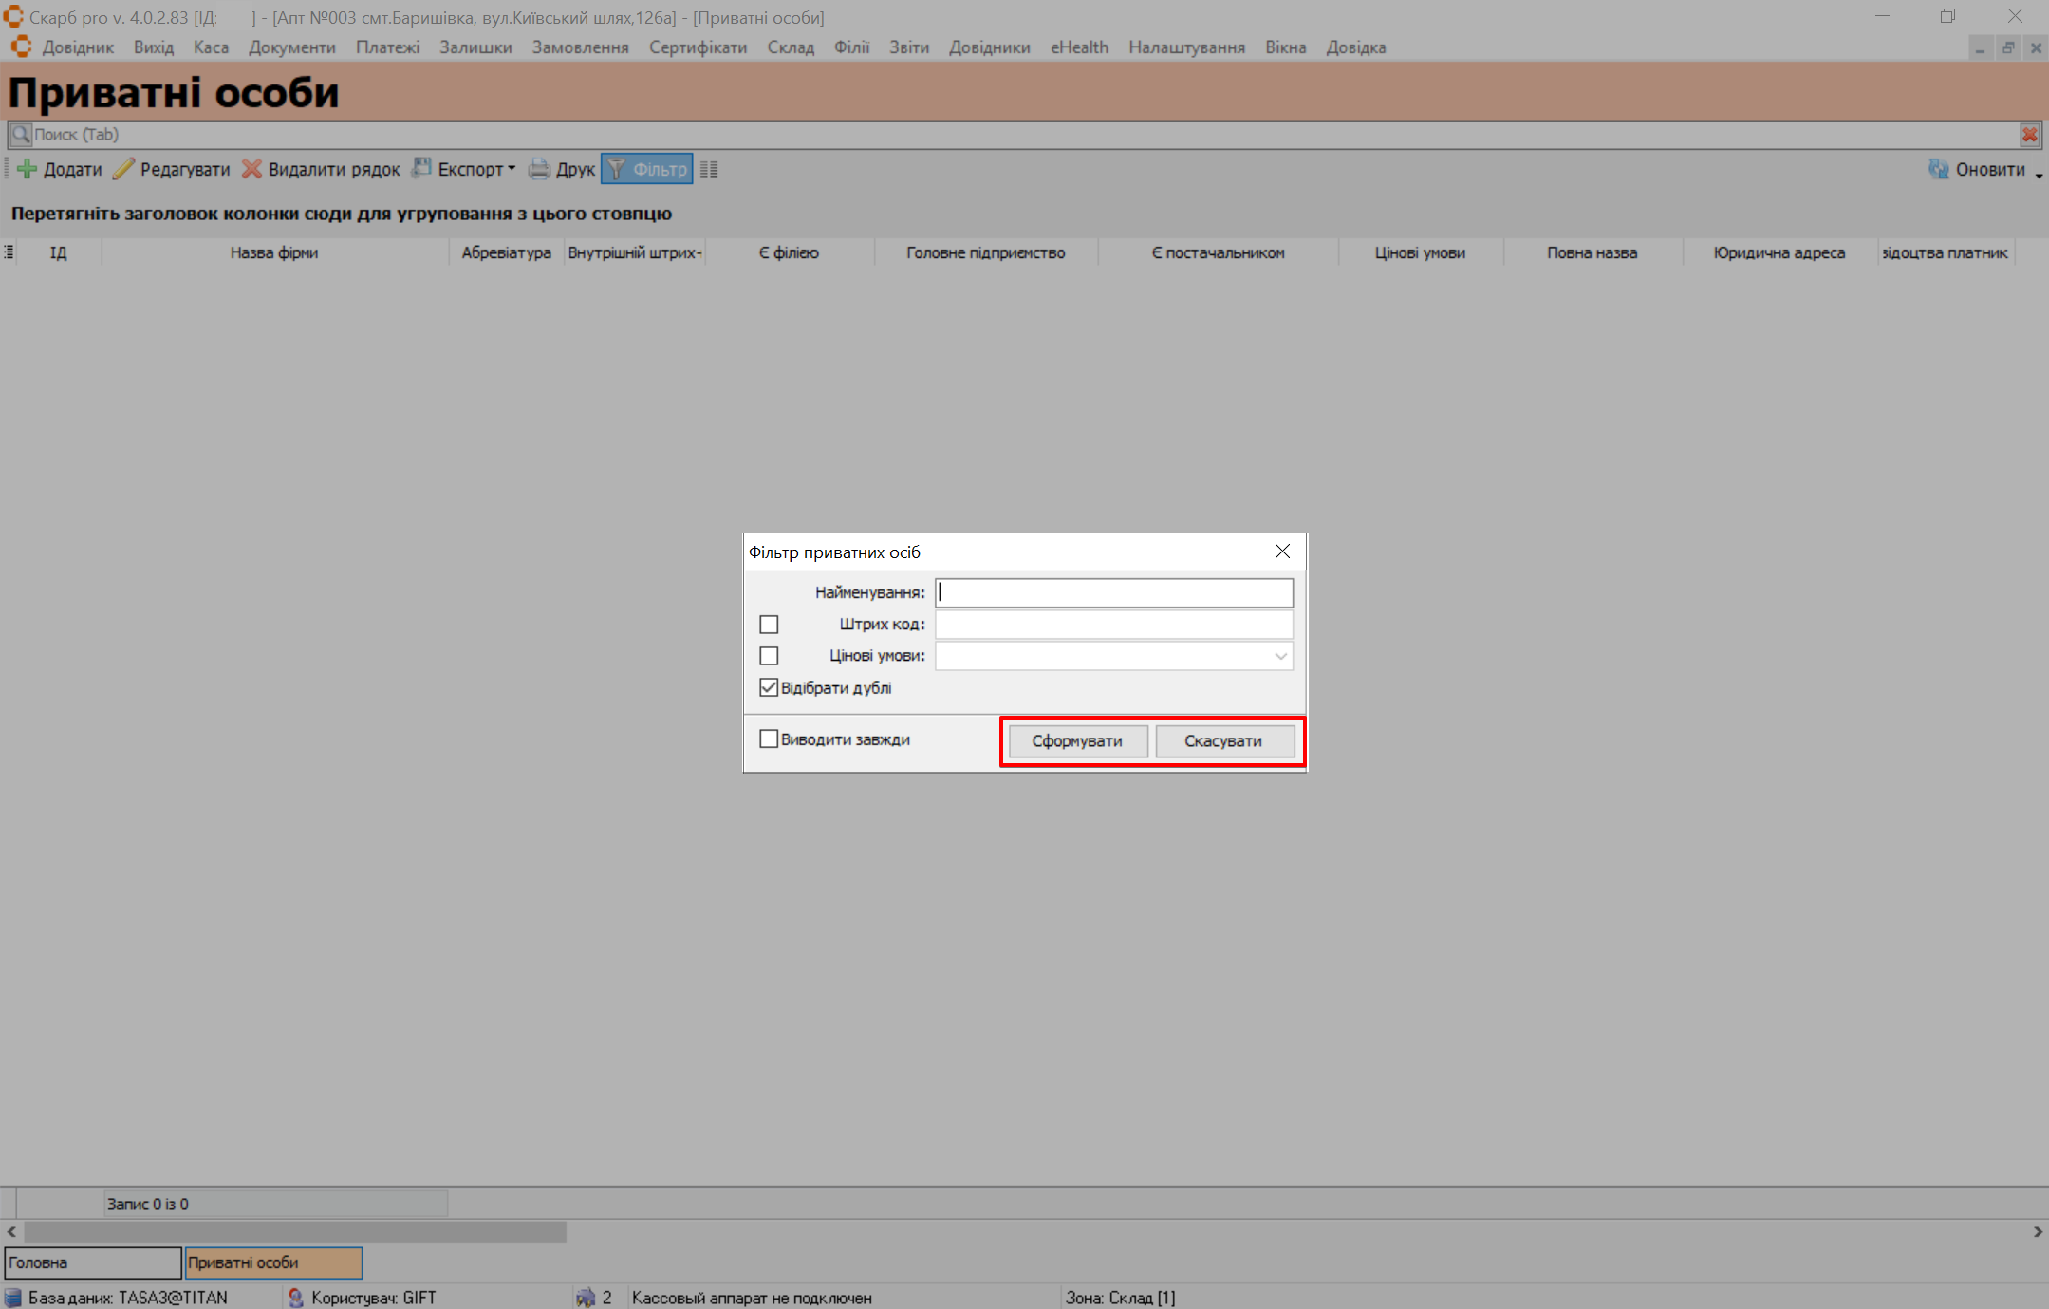Enable the Цінові умови checkbox
This screenshot has height=1309, width=2049.
pyautogui.click(x=769, y=656)
